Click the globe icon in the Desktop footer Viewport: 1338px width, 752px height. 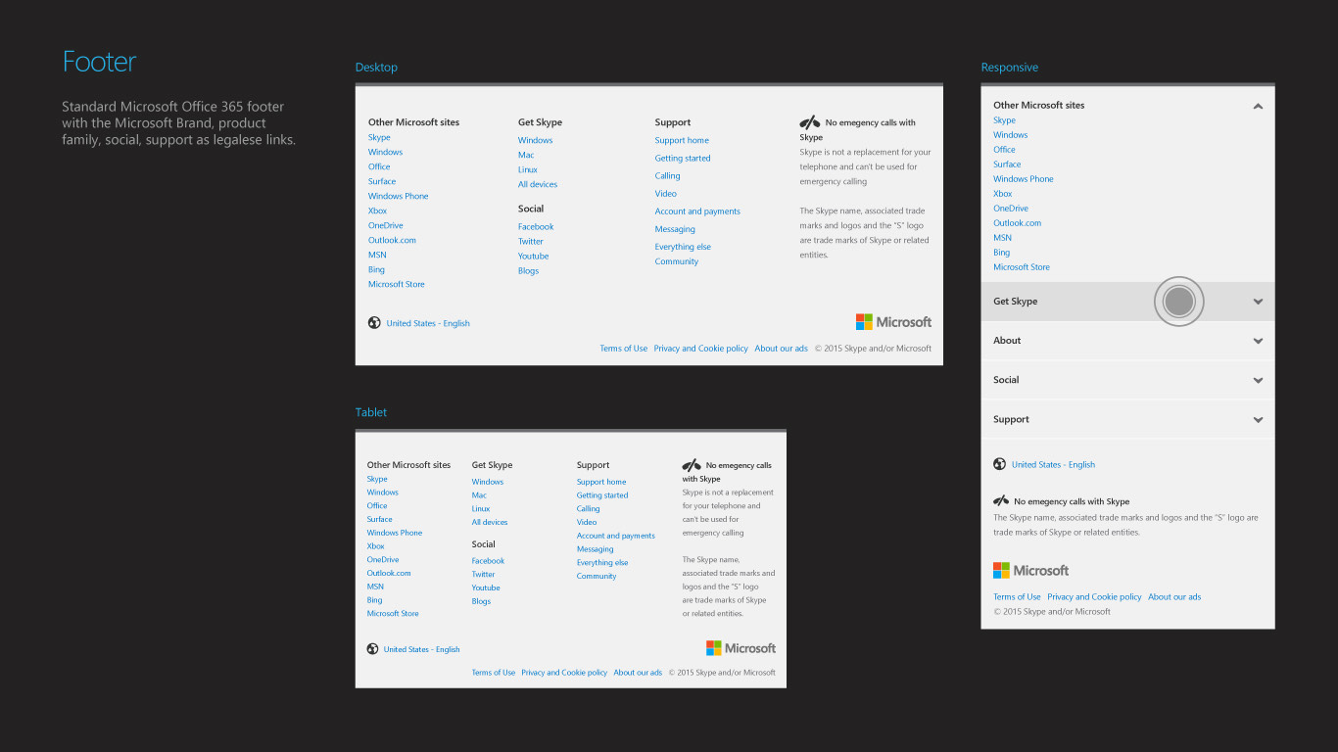374,323
